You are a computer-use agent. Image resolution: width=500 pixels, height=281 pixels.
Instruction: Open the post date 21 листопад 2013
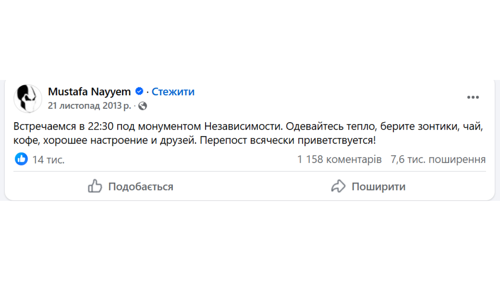tap(89, 106)
